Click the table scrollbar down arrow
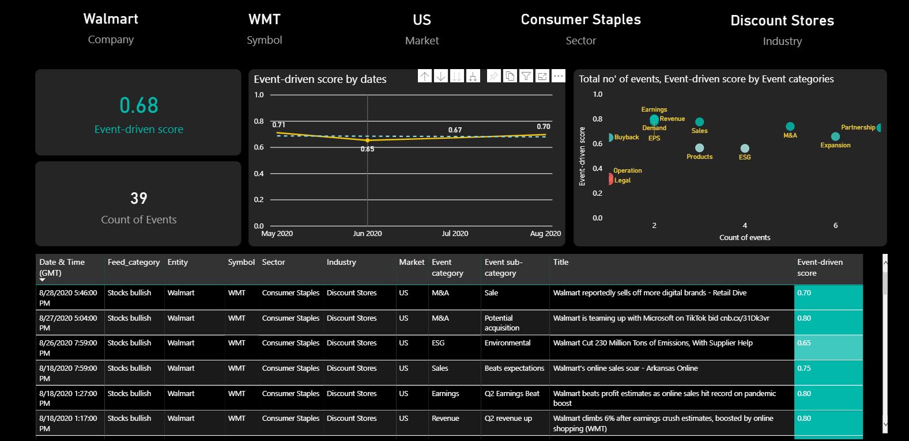Viewport: 909px width, 441px height. pos(885,424)
